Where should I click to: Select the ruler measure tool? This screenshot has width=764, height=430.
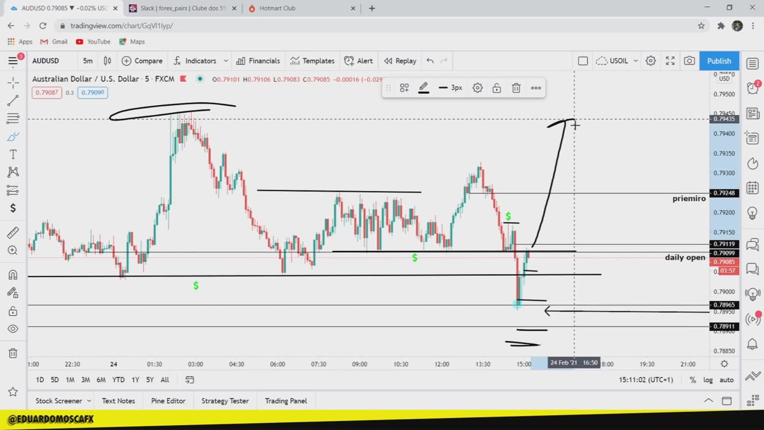click(x=13, y=232)
